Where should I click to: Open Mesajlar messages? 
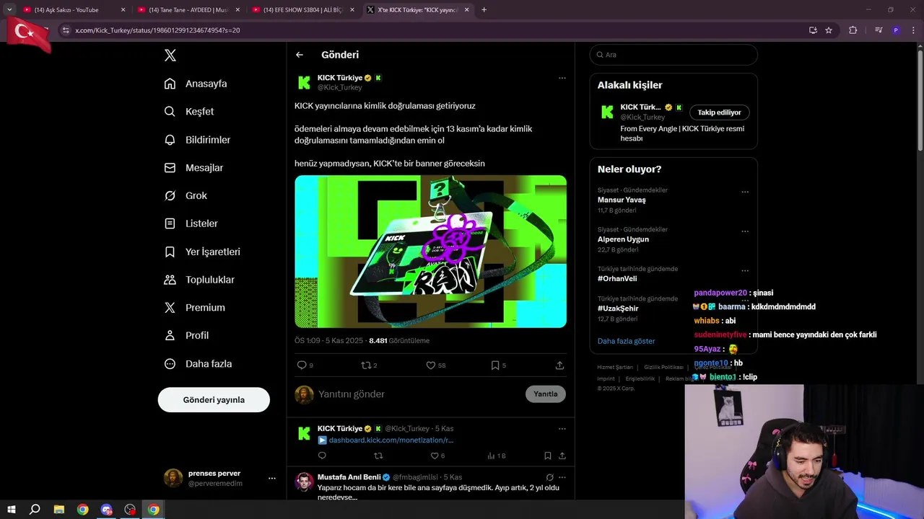pos(193,168)
